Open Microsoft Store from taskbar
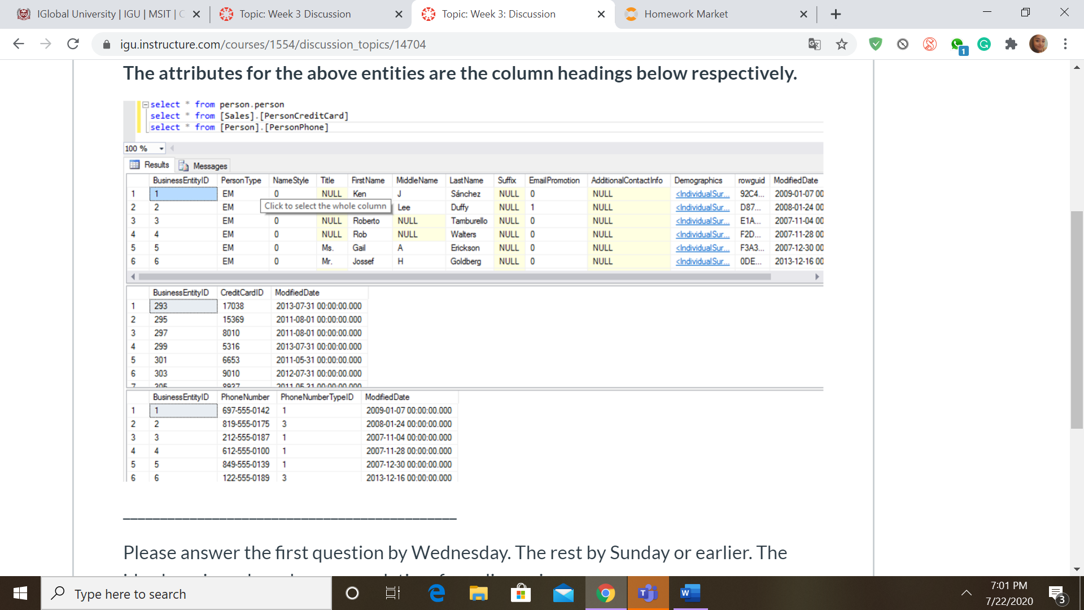This screenshot has width=1084, height=610. click(x=521, y=593)
